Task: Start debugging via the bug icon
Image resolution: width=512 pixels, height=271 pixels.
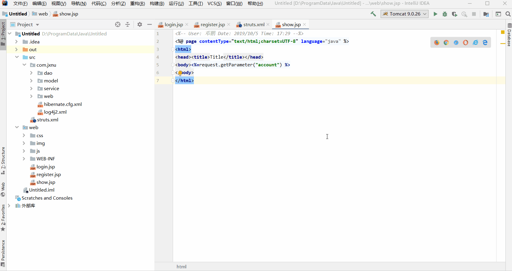Action: coord(445,14)
